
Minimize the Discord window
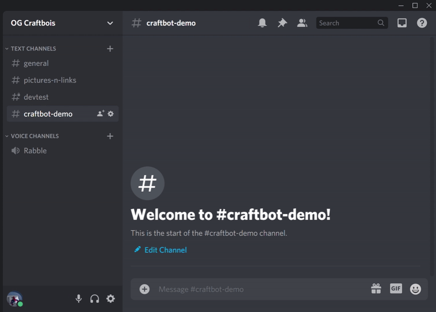point(401,5)
